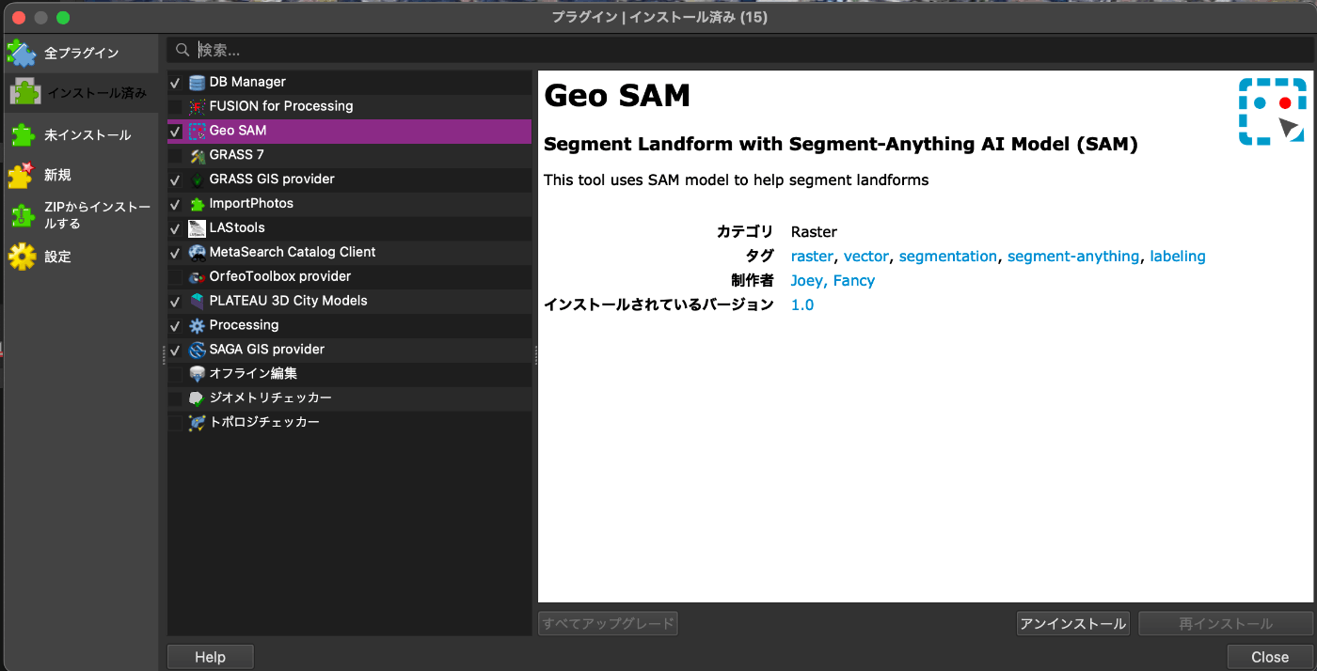This screenshot has width=1317, height=671.
Task: Click the OrfeoToolbox provider icon
Action: pos(197,277)
